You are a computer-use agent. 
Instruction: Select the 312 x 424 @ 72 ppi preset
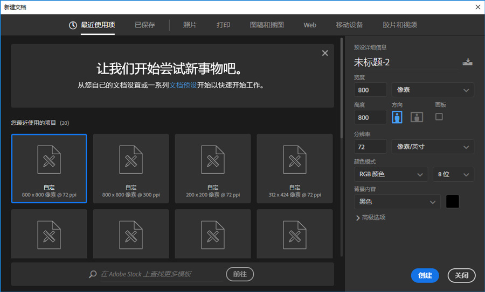coord(294,168)
